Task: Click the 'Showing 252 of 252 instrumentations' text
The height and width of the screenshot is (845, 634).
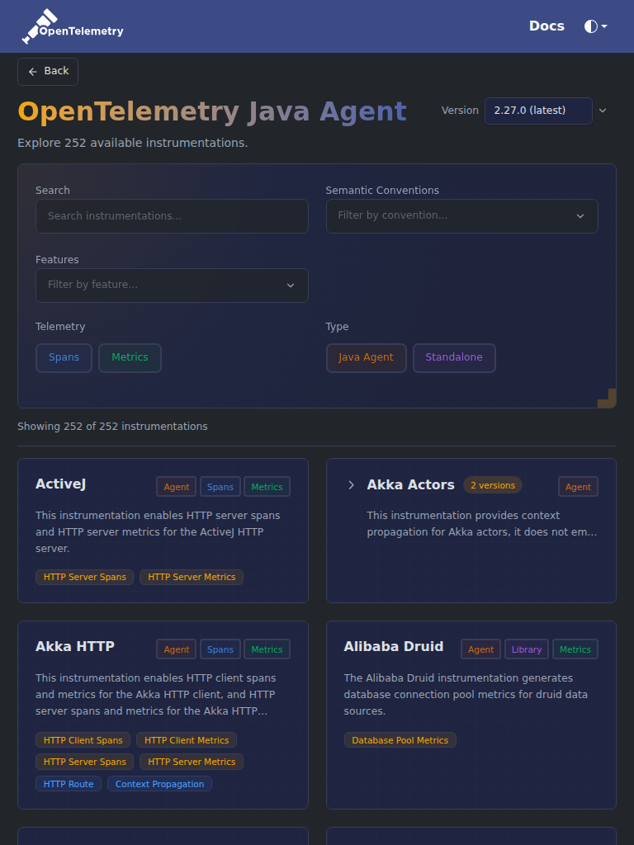Action: pyautogui.click(x=112, y=427)
